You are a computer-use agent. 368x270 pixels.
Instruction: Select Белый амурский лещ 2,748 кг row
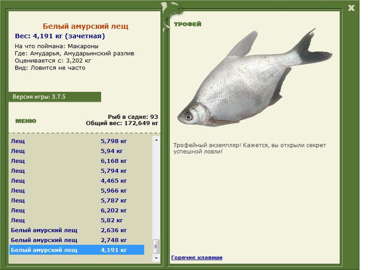click(x=77, y=240)
